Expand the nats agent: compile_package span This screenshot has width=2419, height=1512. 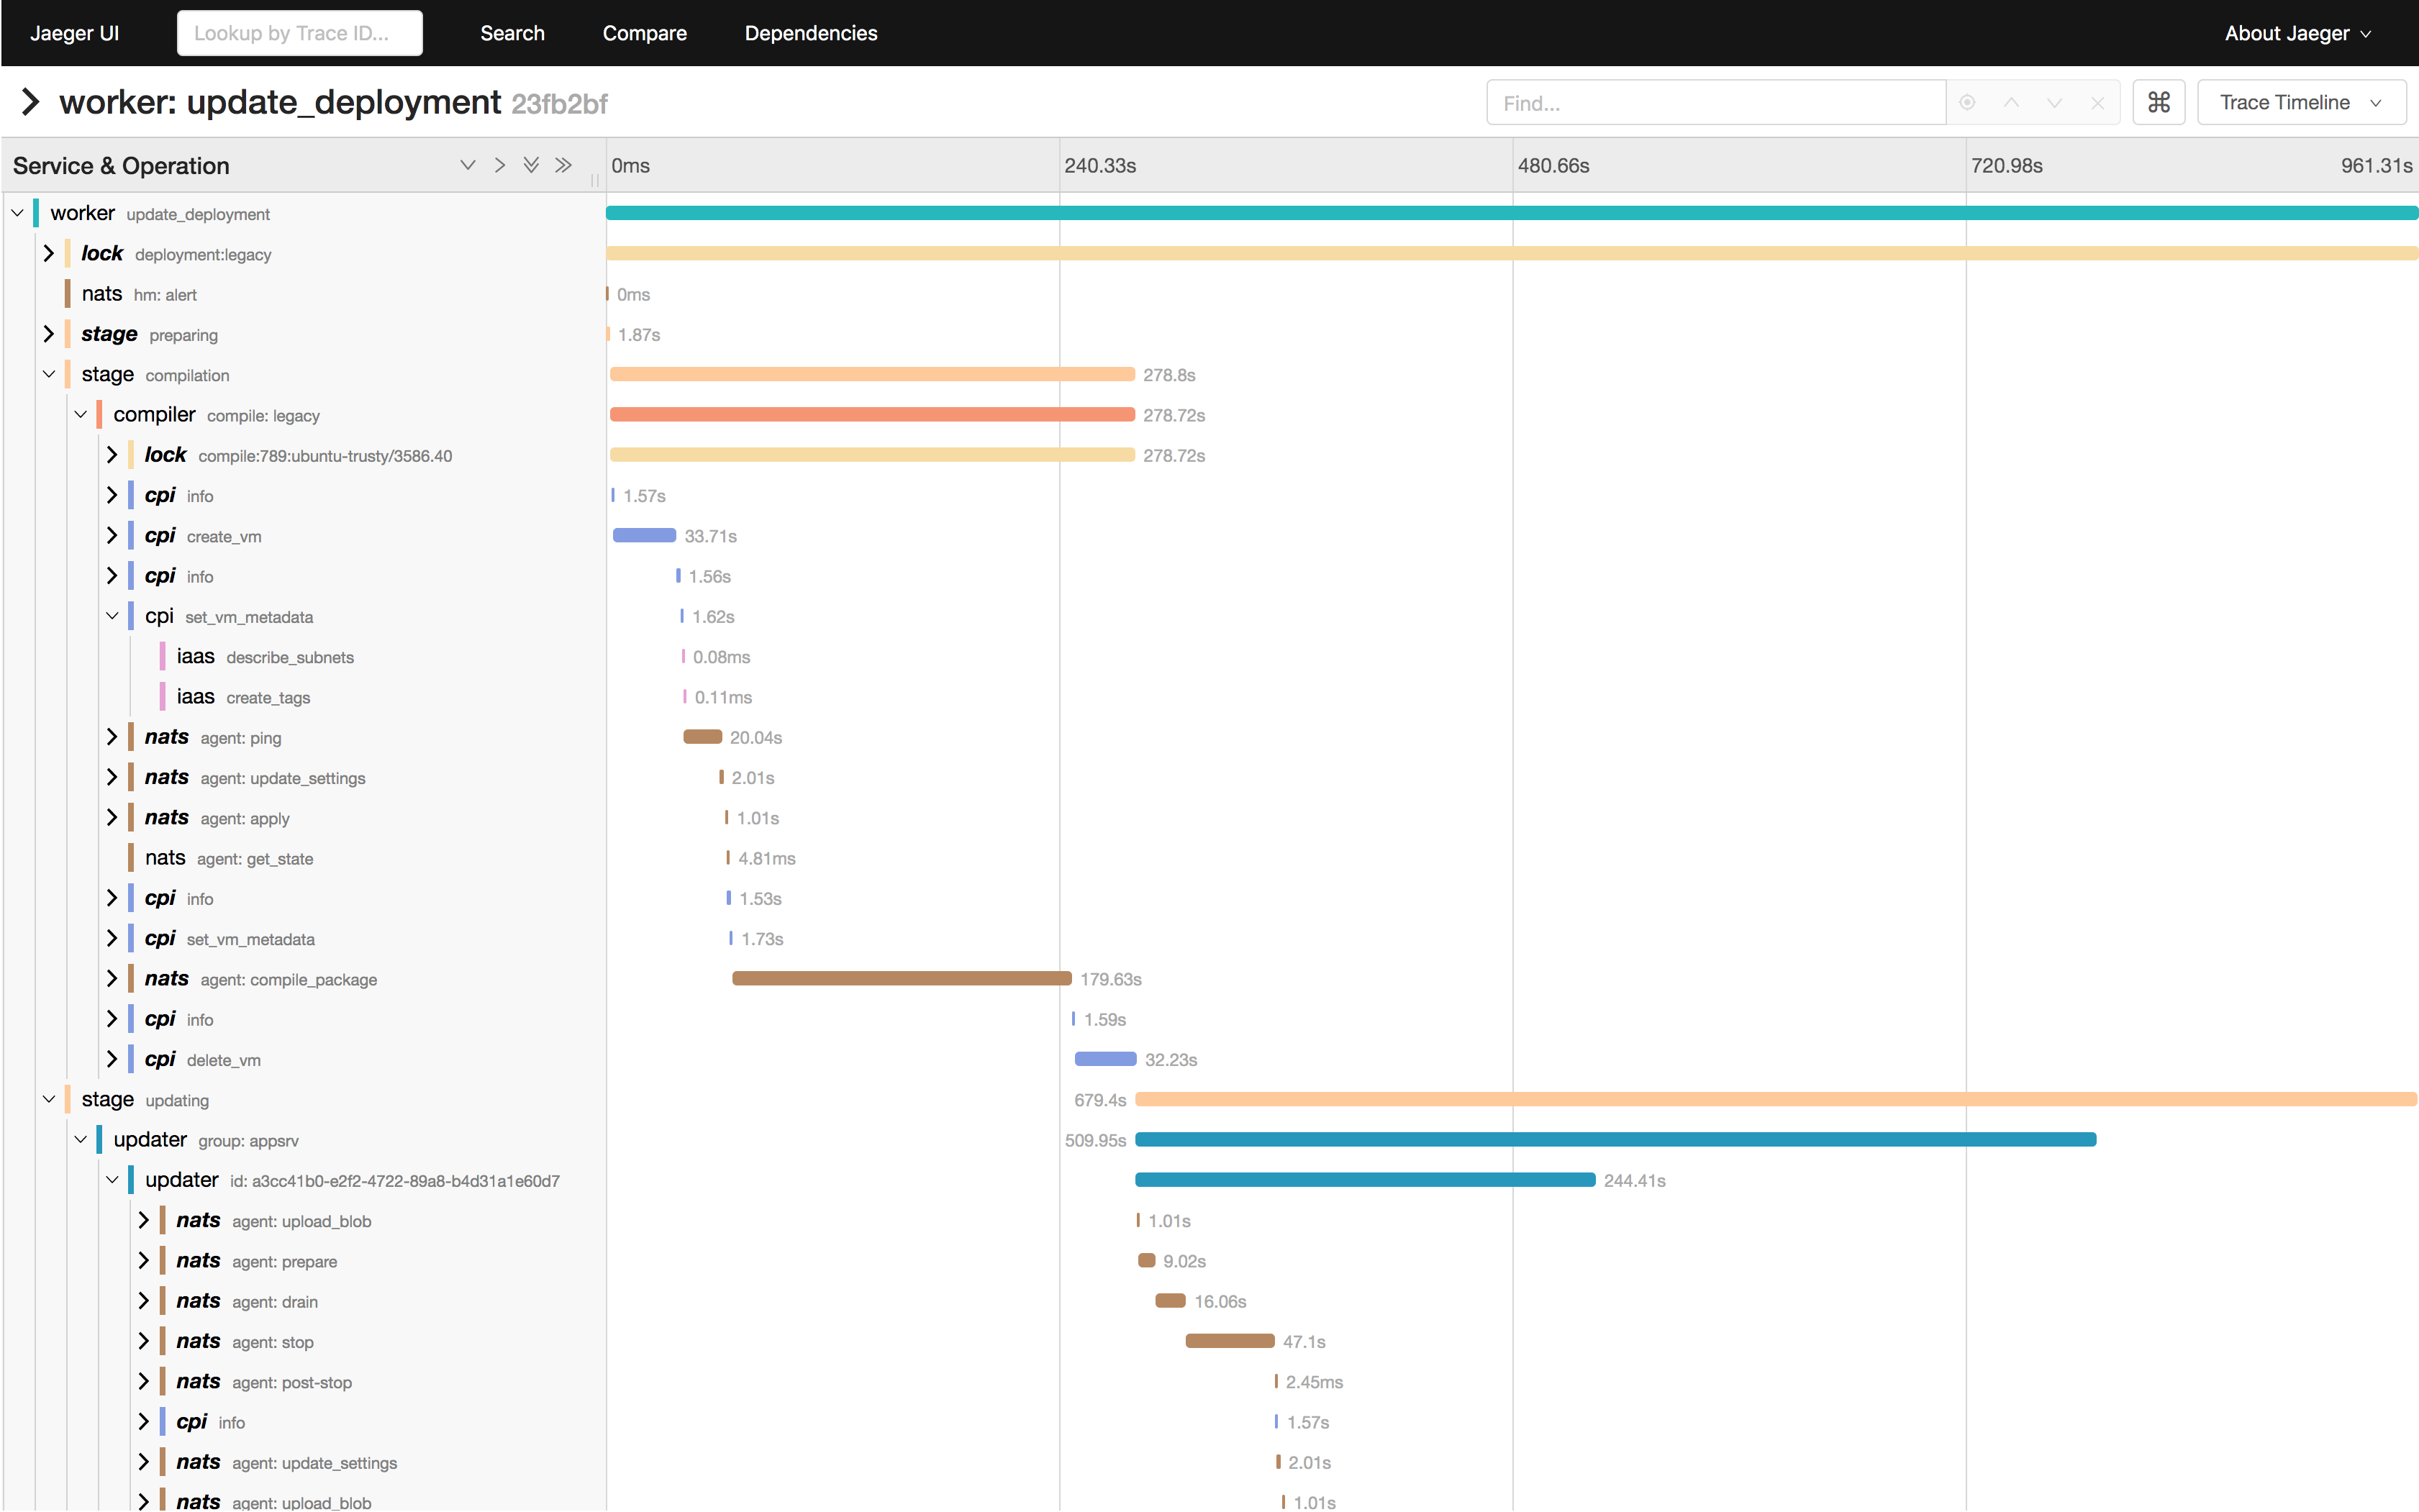[x=112, y=979]
